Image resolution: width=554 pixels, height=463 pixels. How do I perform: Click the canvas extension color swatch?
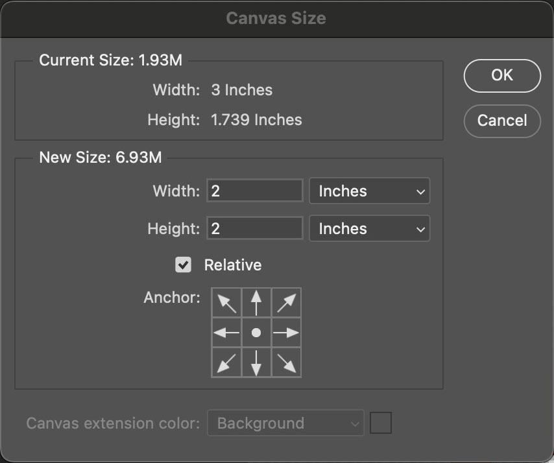click(x=381, y=422)
